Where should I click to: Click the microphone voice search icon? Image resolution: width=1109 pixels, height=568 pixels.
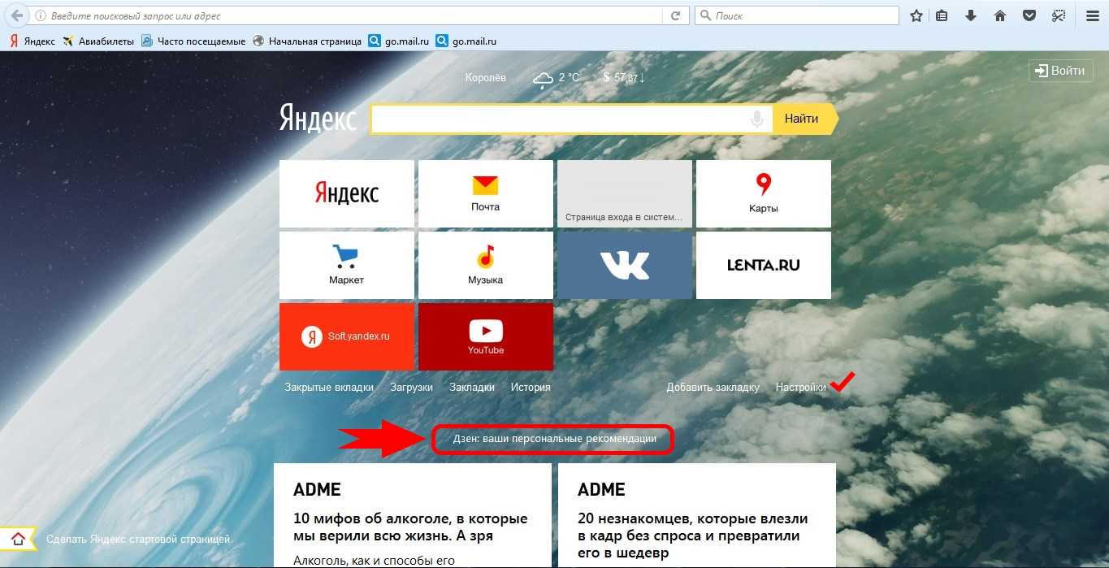(757, 119)
